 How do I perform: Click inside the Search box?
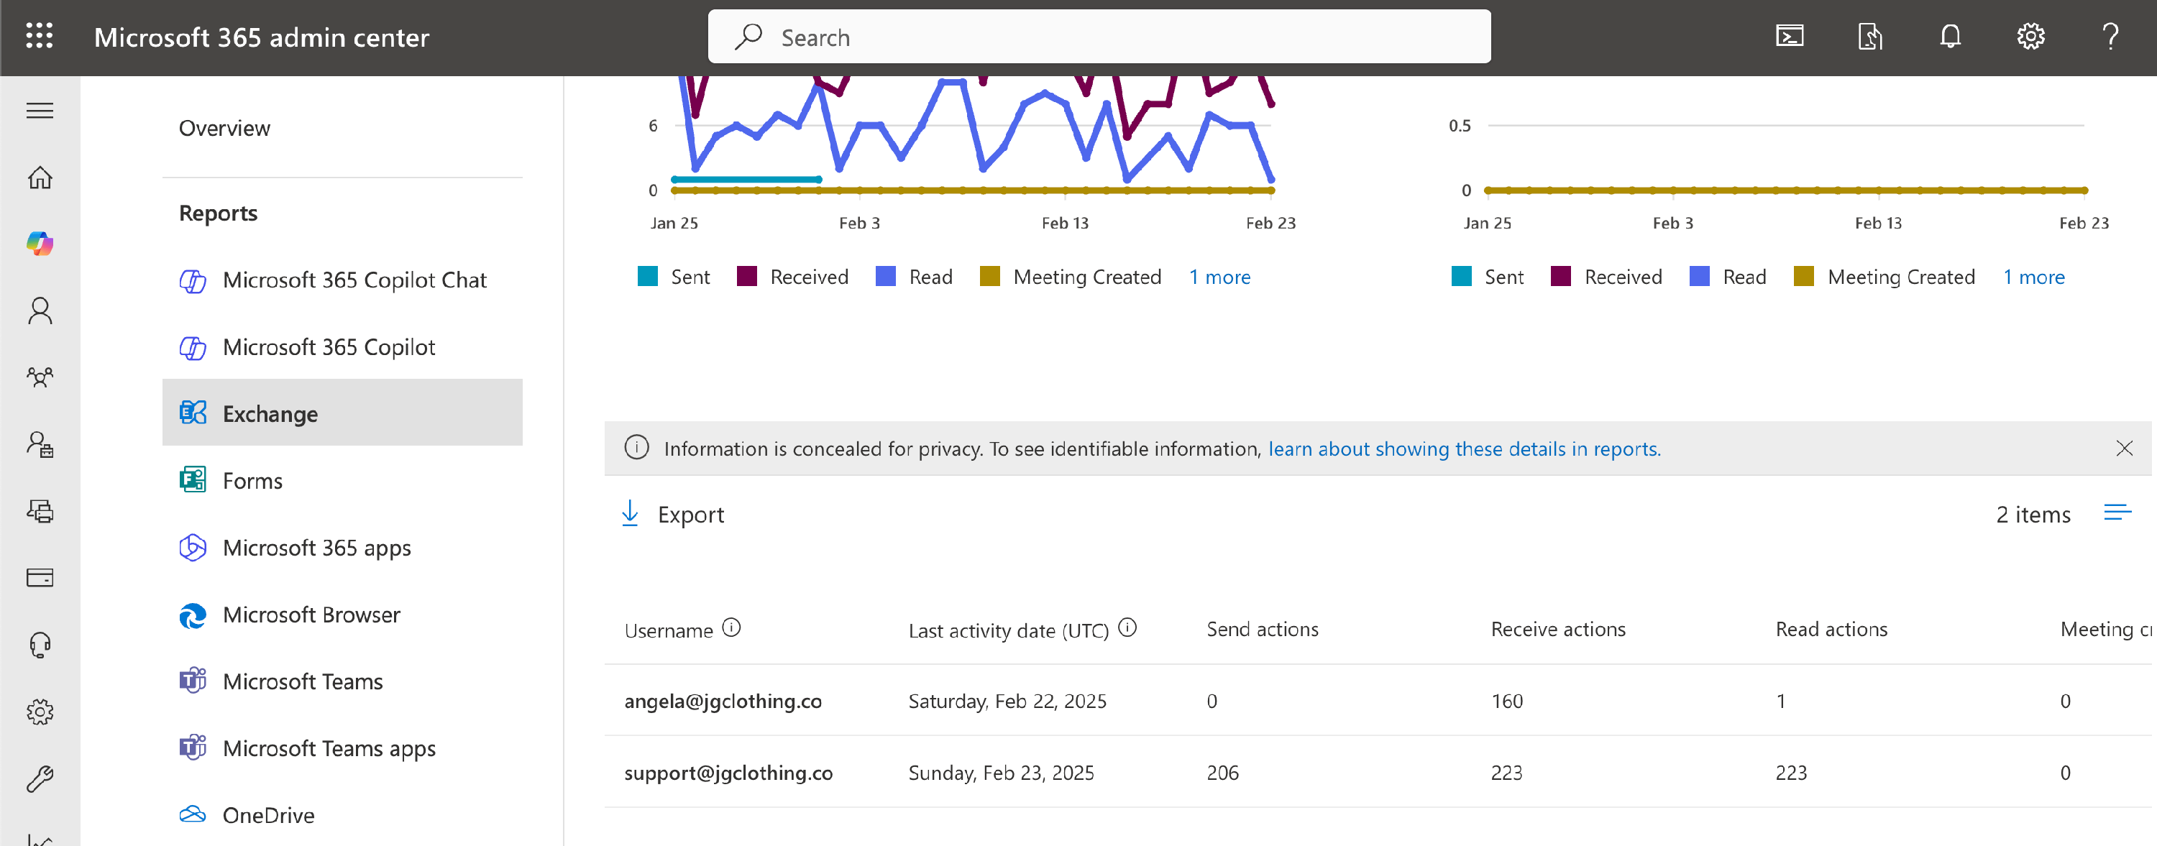[x=1099, y=37]
